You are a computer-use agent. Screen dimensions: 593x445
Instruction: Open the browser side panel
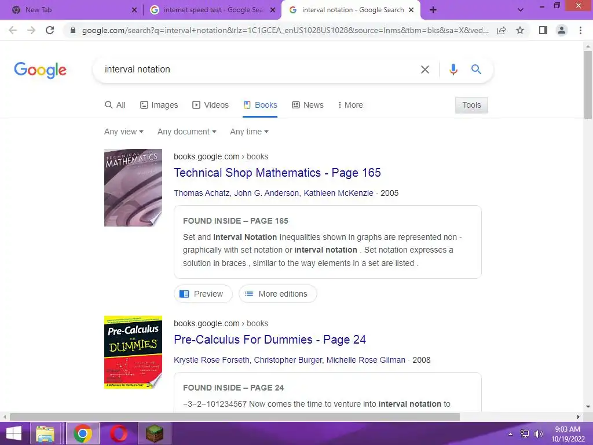(x=543, y=30)
